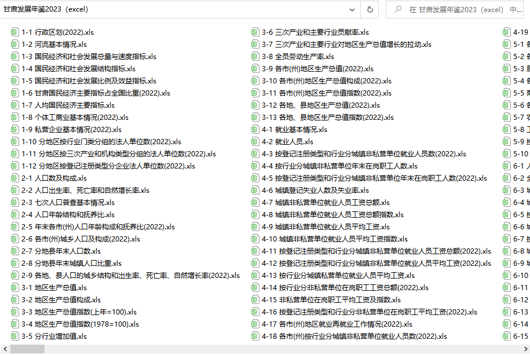Image resolution: width=530 pixels, height=355 pixels.
Task: Select 4-9 城镇非私营单位就业人员平均工资.xls
Action: (326, 227)
